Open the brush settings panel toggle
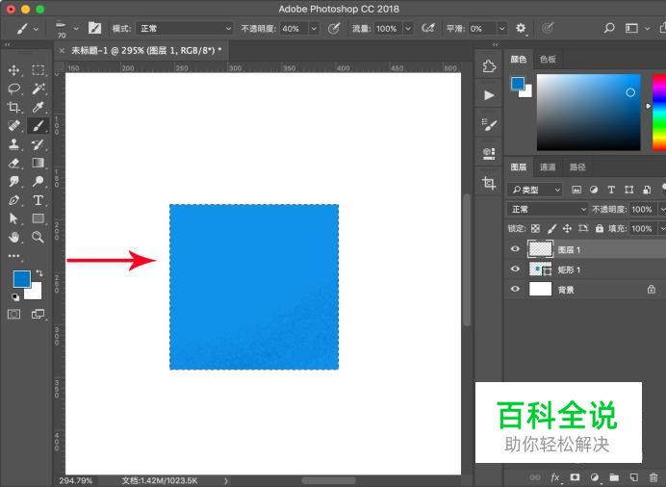Viewport: 666px width, 487px height. click(94, 29)
